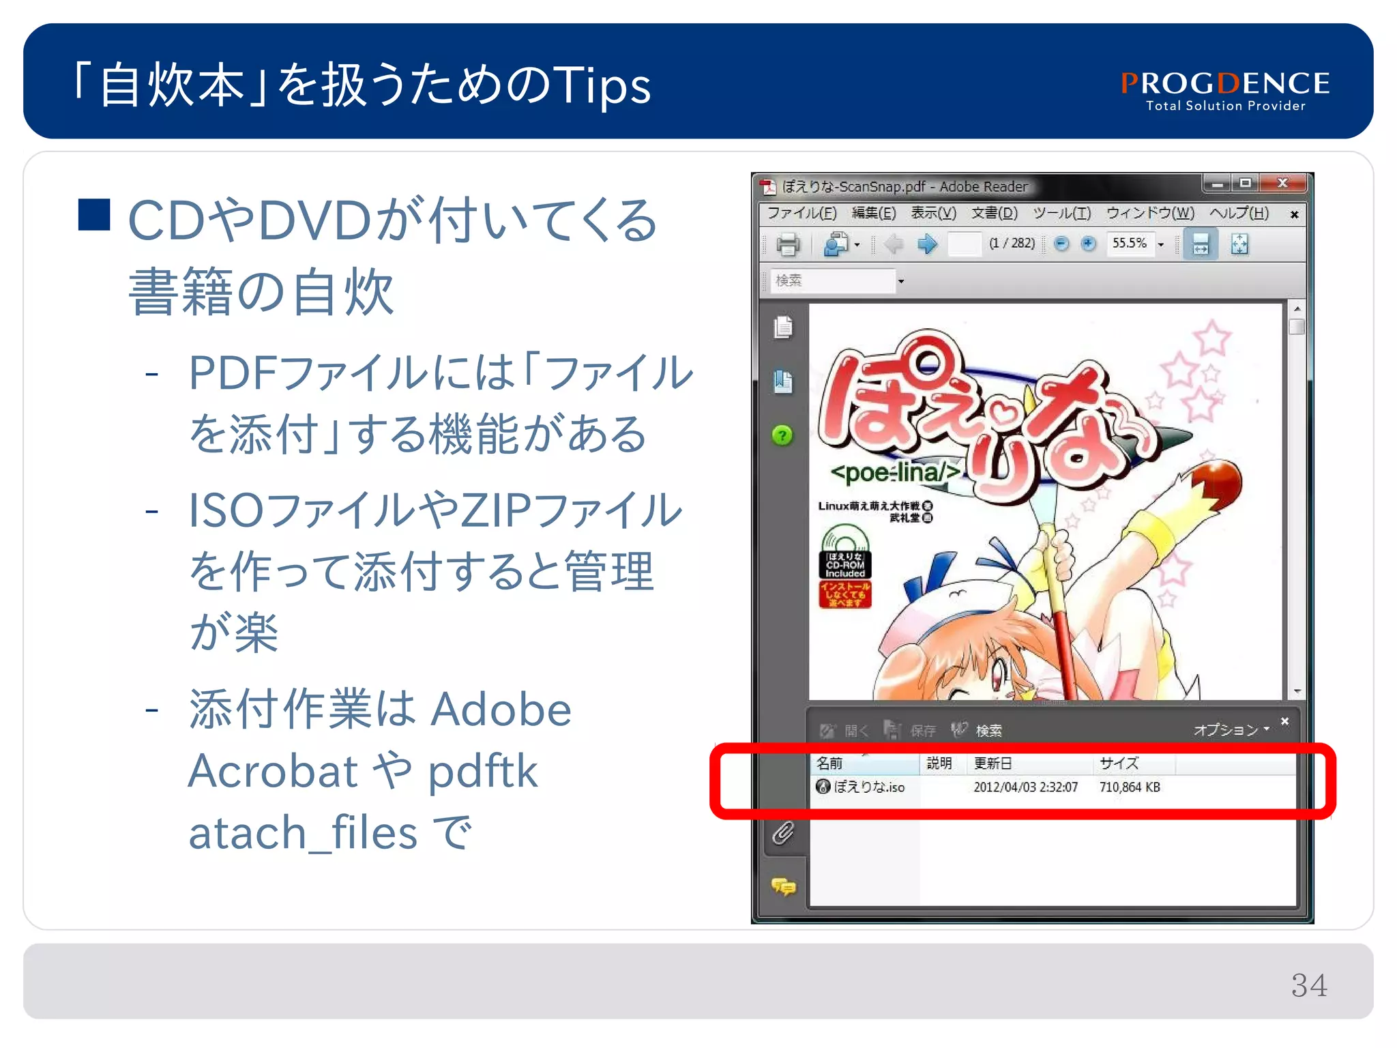This screenshot has width=1397, height=1048.
Task: Open the ファイル(F) menu
Action: [802, 214]
